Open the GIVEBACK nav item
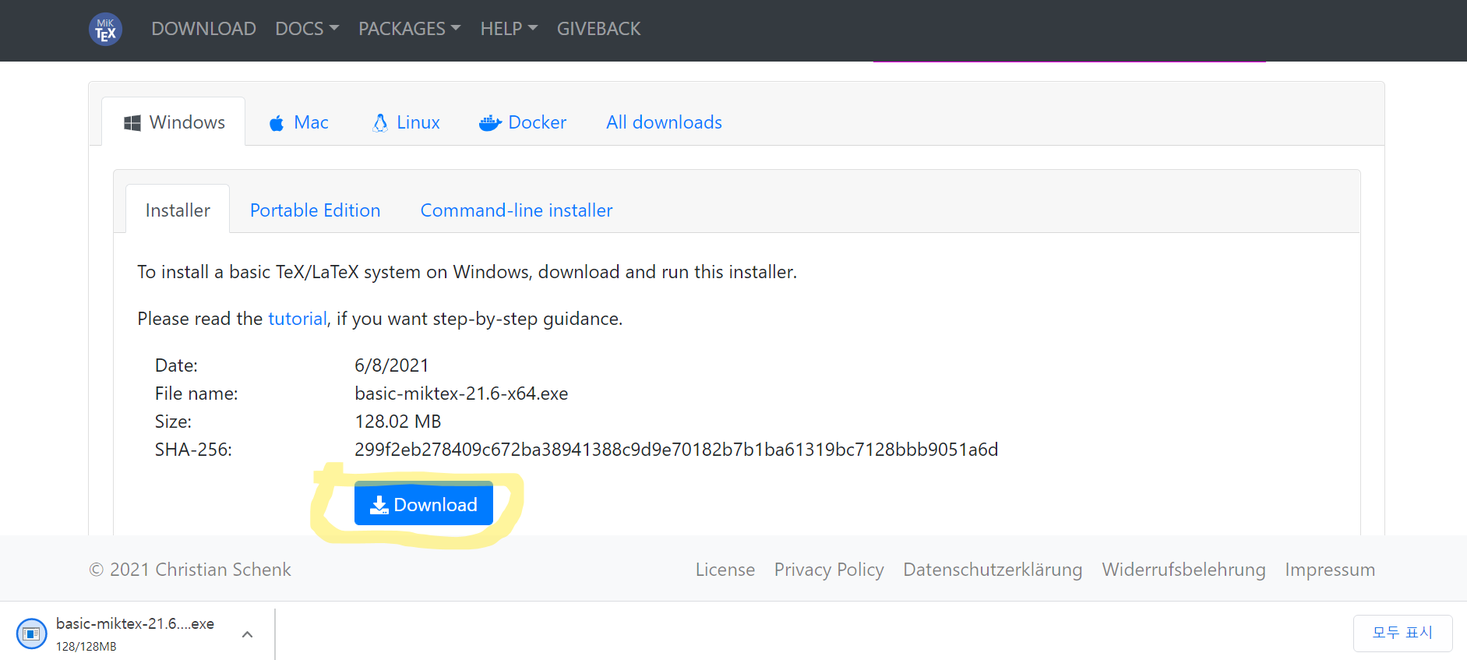1467x660 pixels. click(x=598, y=29)
